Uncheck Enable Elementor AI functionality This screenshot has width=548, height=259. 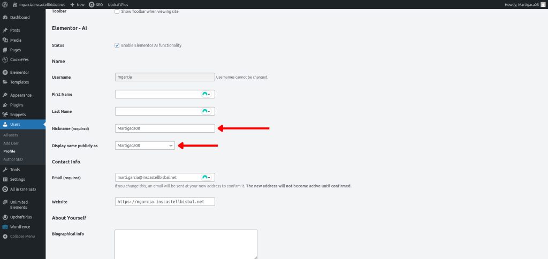[x=117, y=45]
